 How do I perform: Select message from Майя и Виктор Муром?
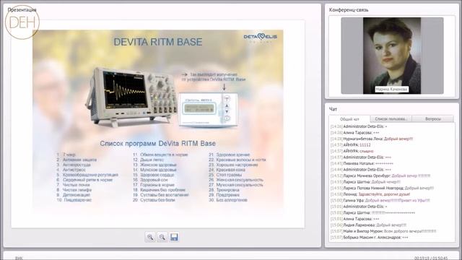[383, 231]
